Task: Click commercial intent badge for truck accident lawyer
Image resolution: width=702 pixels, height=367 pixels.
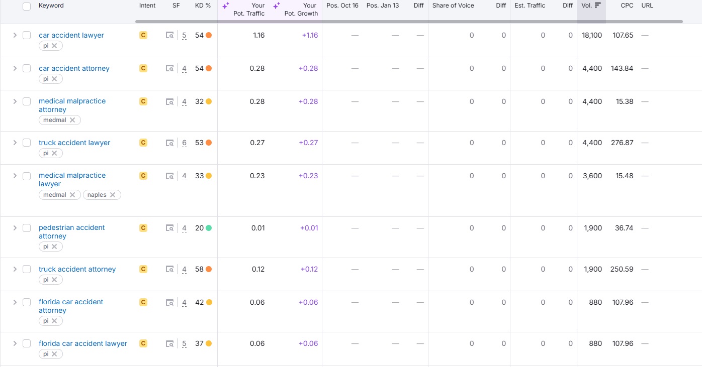Action: pos(143,143)
